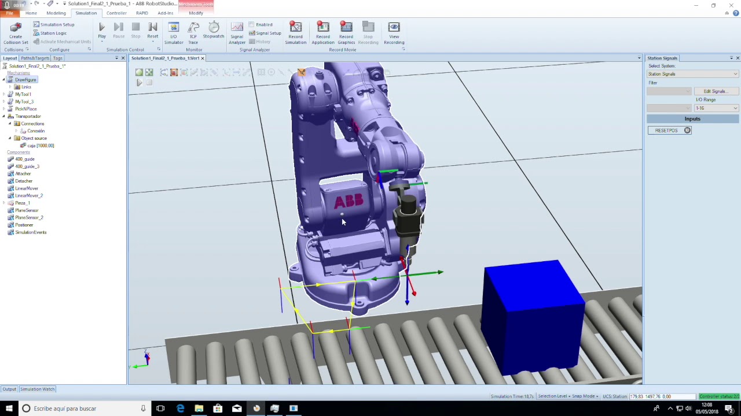Open the Modify ribbon tab

(196, 13)
